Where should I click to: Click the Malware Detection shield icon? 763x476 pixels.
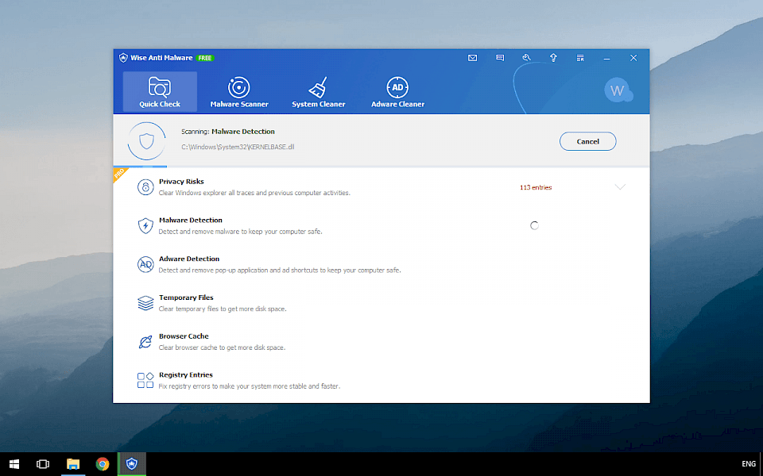tap(145, 226)
